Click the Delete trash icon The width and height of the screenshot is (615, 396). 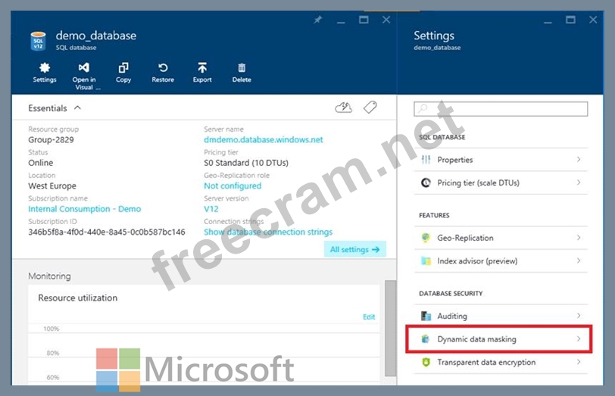pyautogui.click(x=242, y=68)
